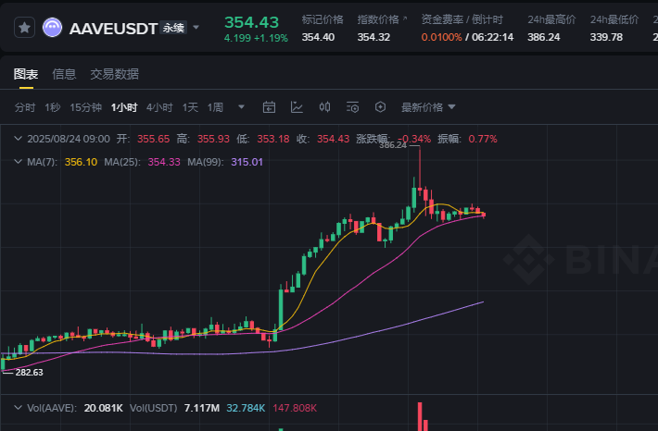Switch to the 信息 tab

tap(64, 74)
